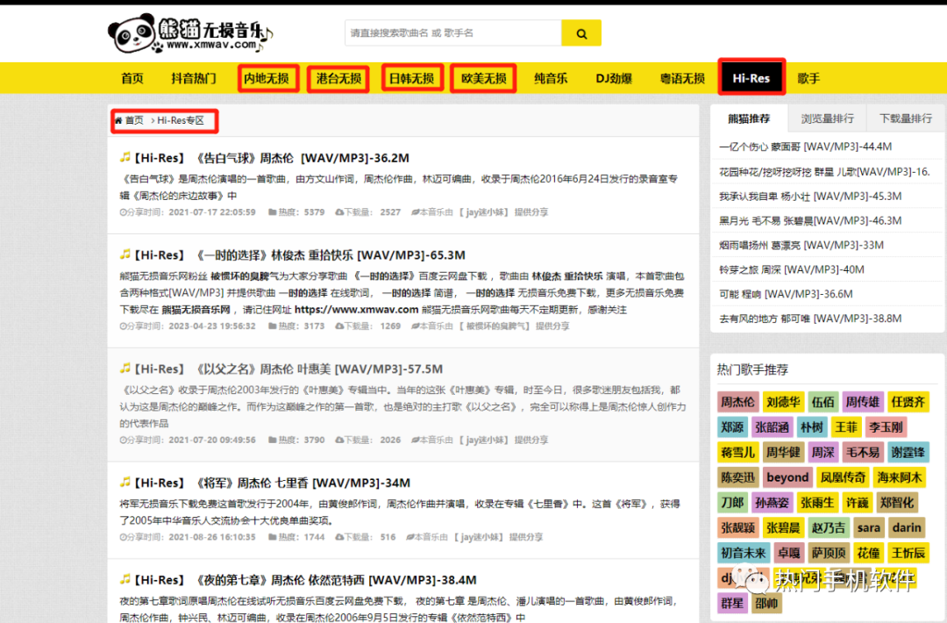947x623 pixels.
Task: Click the 郑源 singer tag
Action: (x=732, y=427)
